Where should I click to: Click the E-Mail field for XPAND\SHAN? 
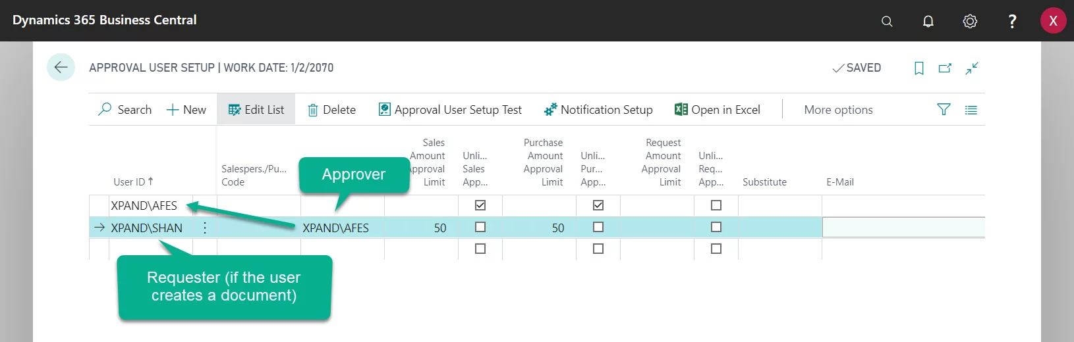pyautogui.click(x=903, y=228)
